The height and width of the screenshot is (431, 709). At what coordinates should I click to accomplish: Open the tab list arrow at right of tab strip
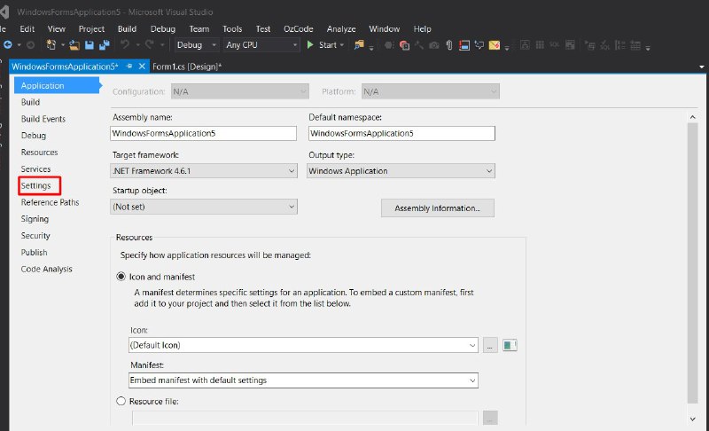point(702,67)
